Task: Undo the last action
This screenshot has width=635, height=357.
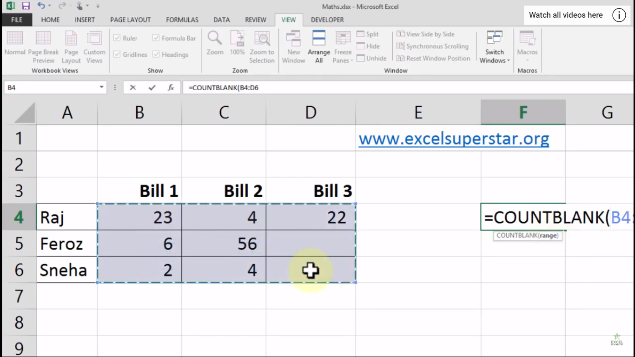Action: pyautogui.click(x=41, y=6)
